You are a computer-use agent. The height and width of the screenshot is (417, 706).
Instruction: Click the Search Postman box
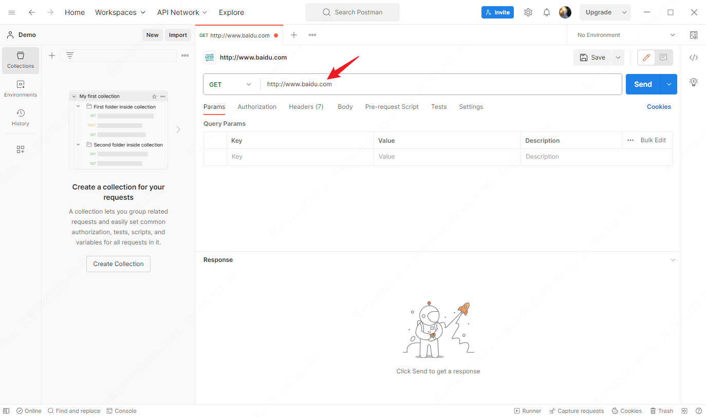352,12
